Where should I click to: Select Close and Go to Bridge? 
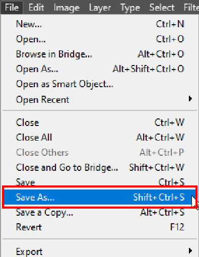(100, 167)
